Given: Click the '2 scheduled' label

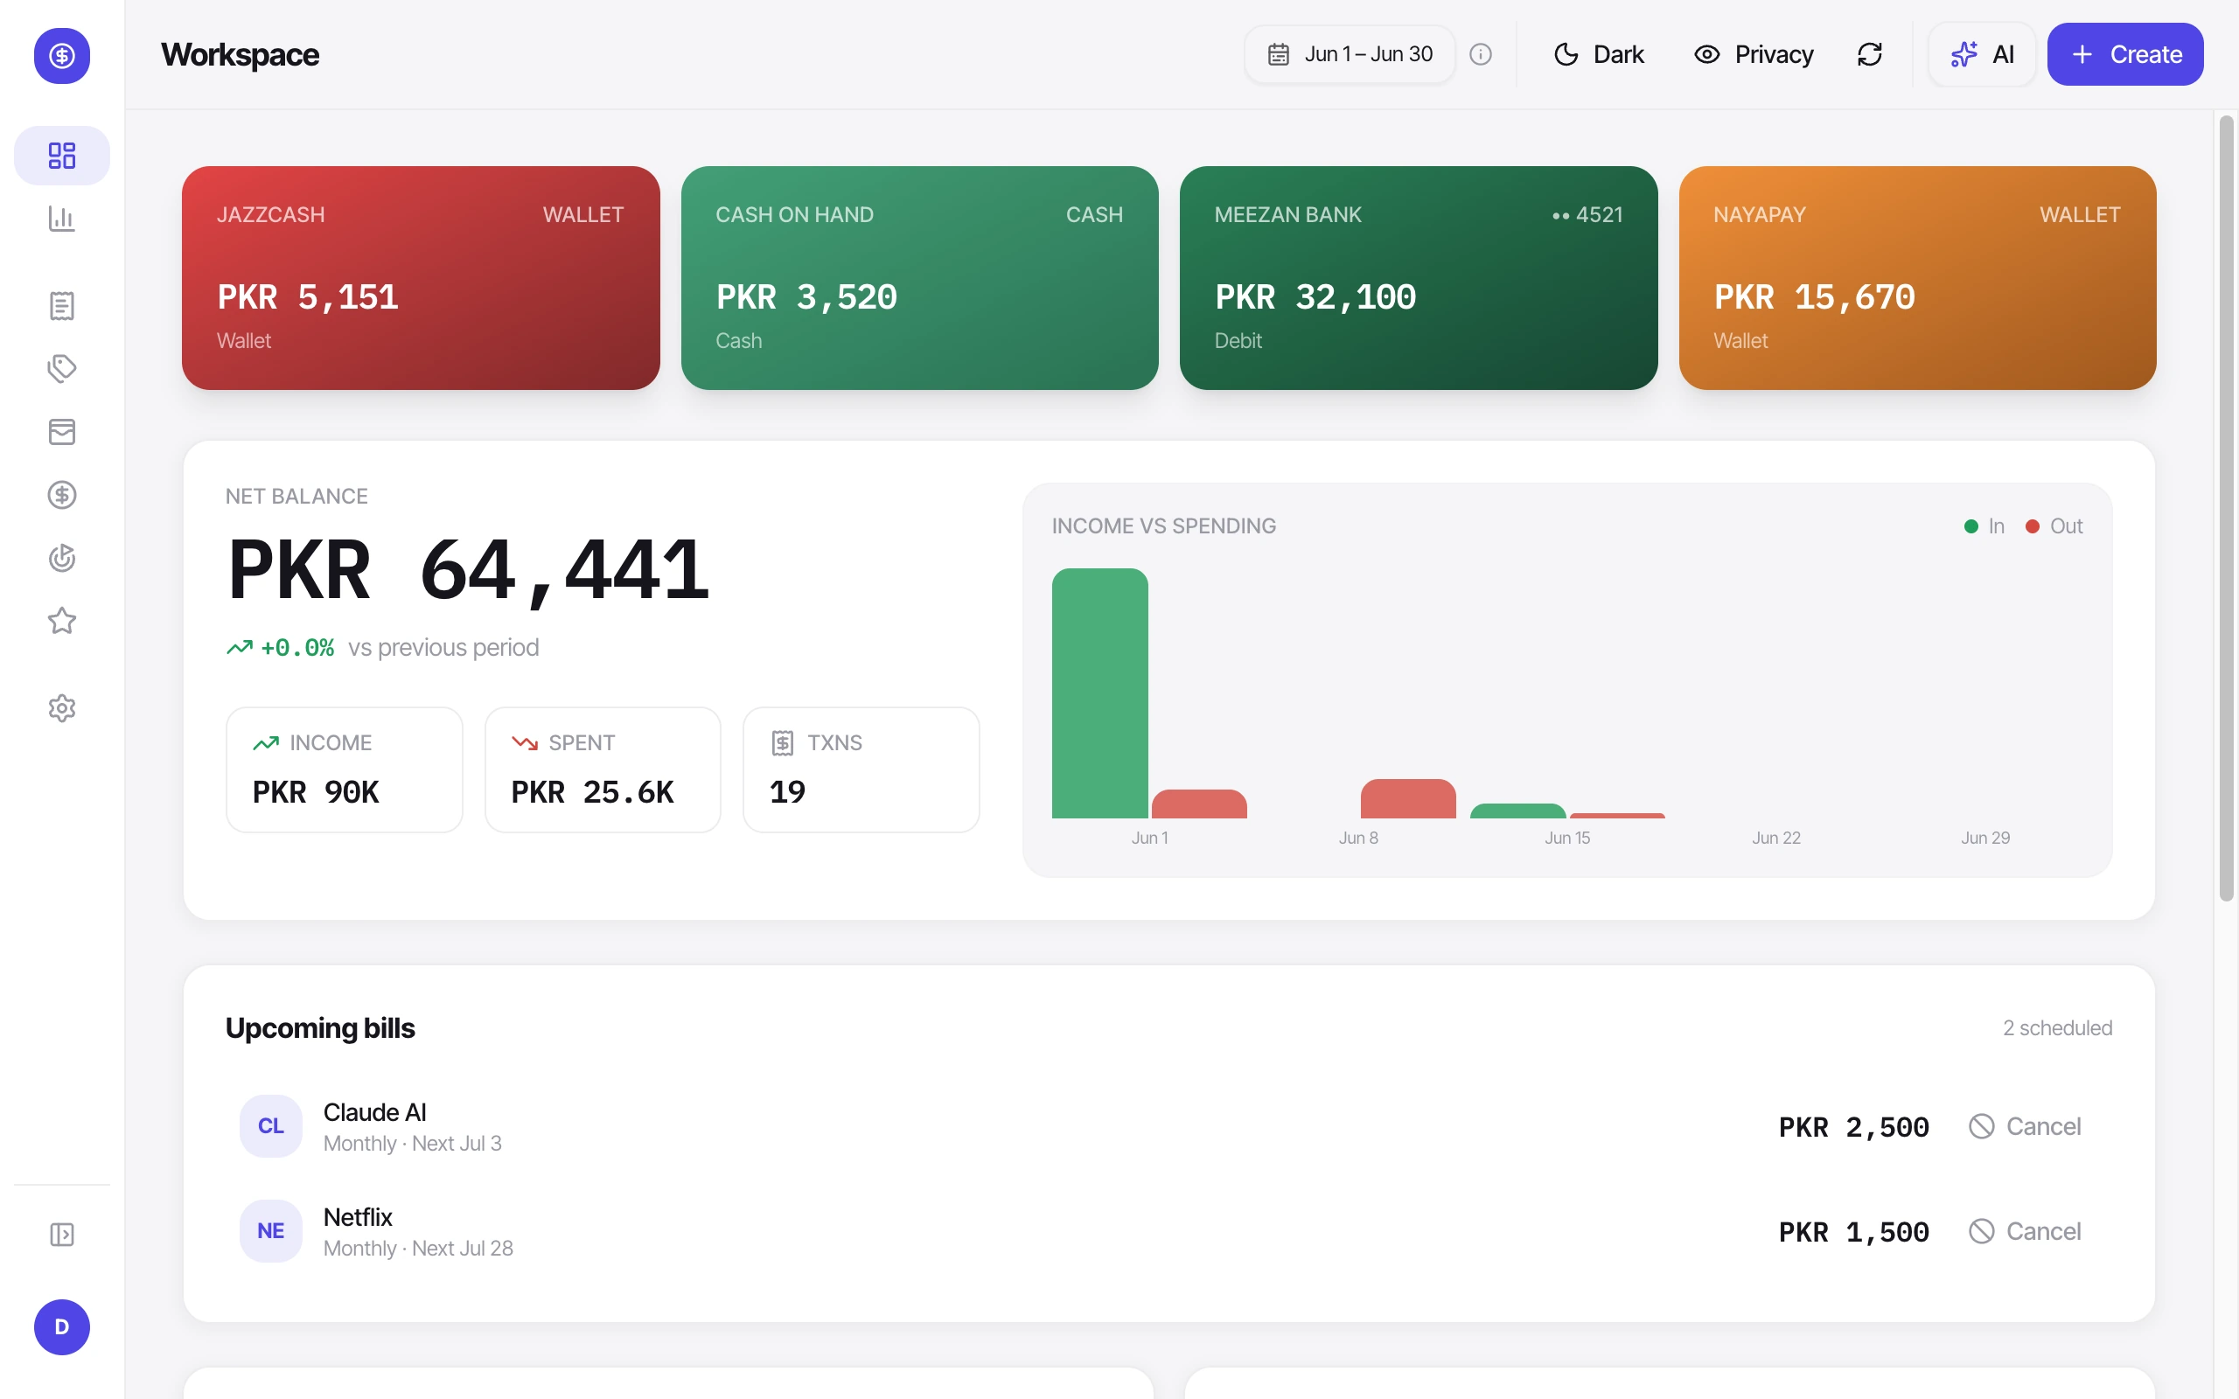Looking at the screenshot, I should click(x=2058, y=1028).
